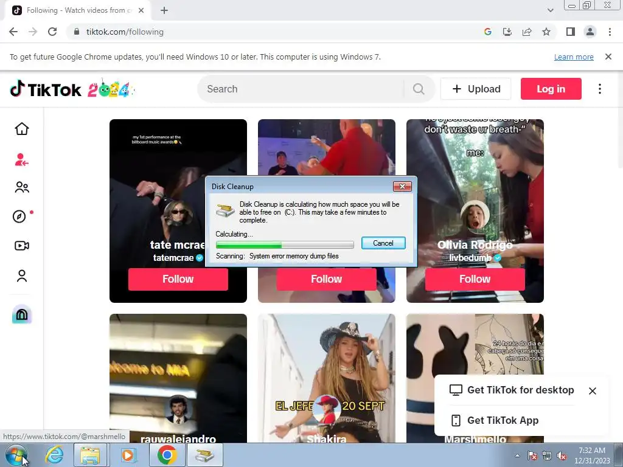Image resolution: width=623 pixels, height=467 pixels.
Task: Go back in Chrome
Action: (x=13, y=32)
